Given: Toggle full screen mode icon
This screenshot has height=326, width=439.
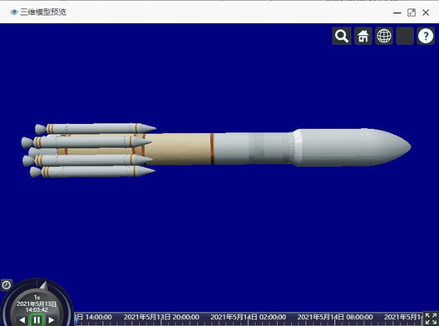Looking at the screenshot, I should tap(431, 319).
